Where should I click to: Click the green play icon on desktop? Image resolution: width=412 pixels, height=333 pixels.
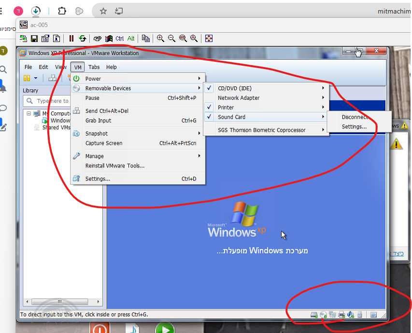pyautogui.click(x=165, y=328)
